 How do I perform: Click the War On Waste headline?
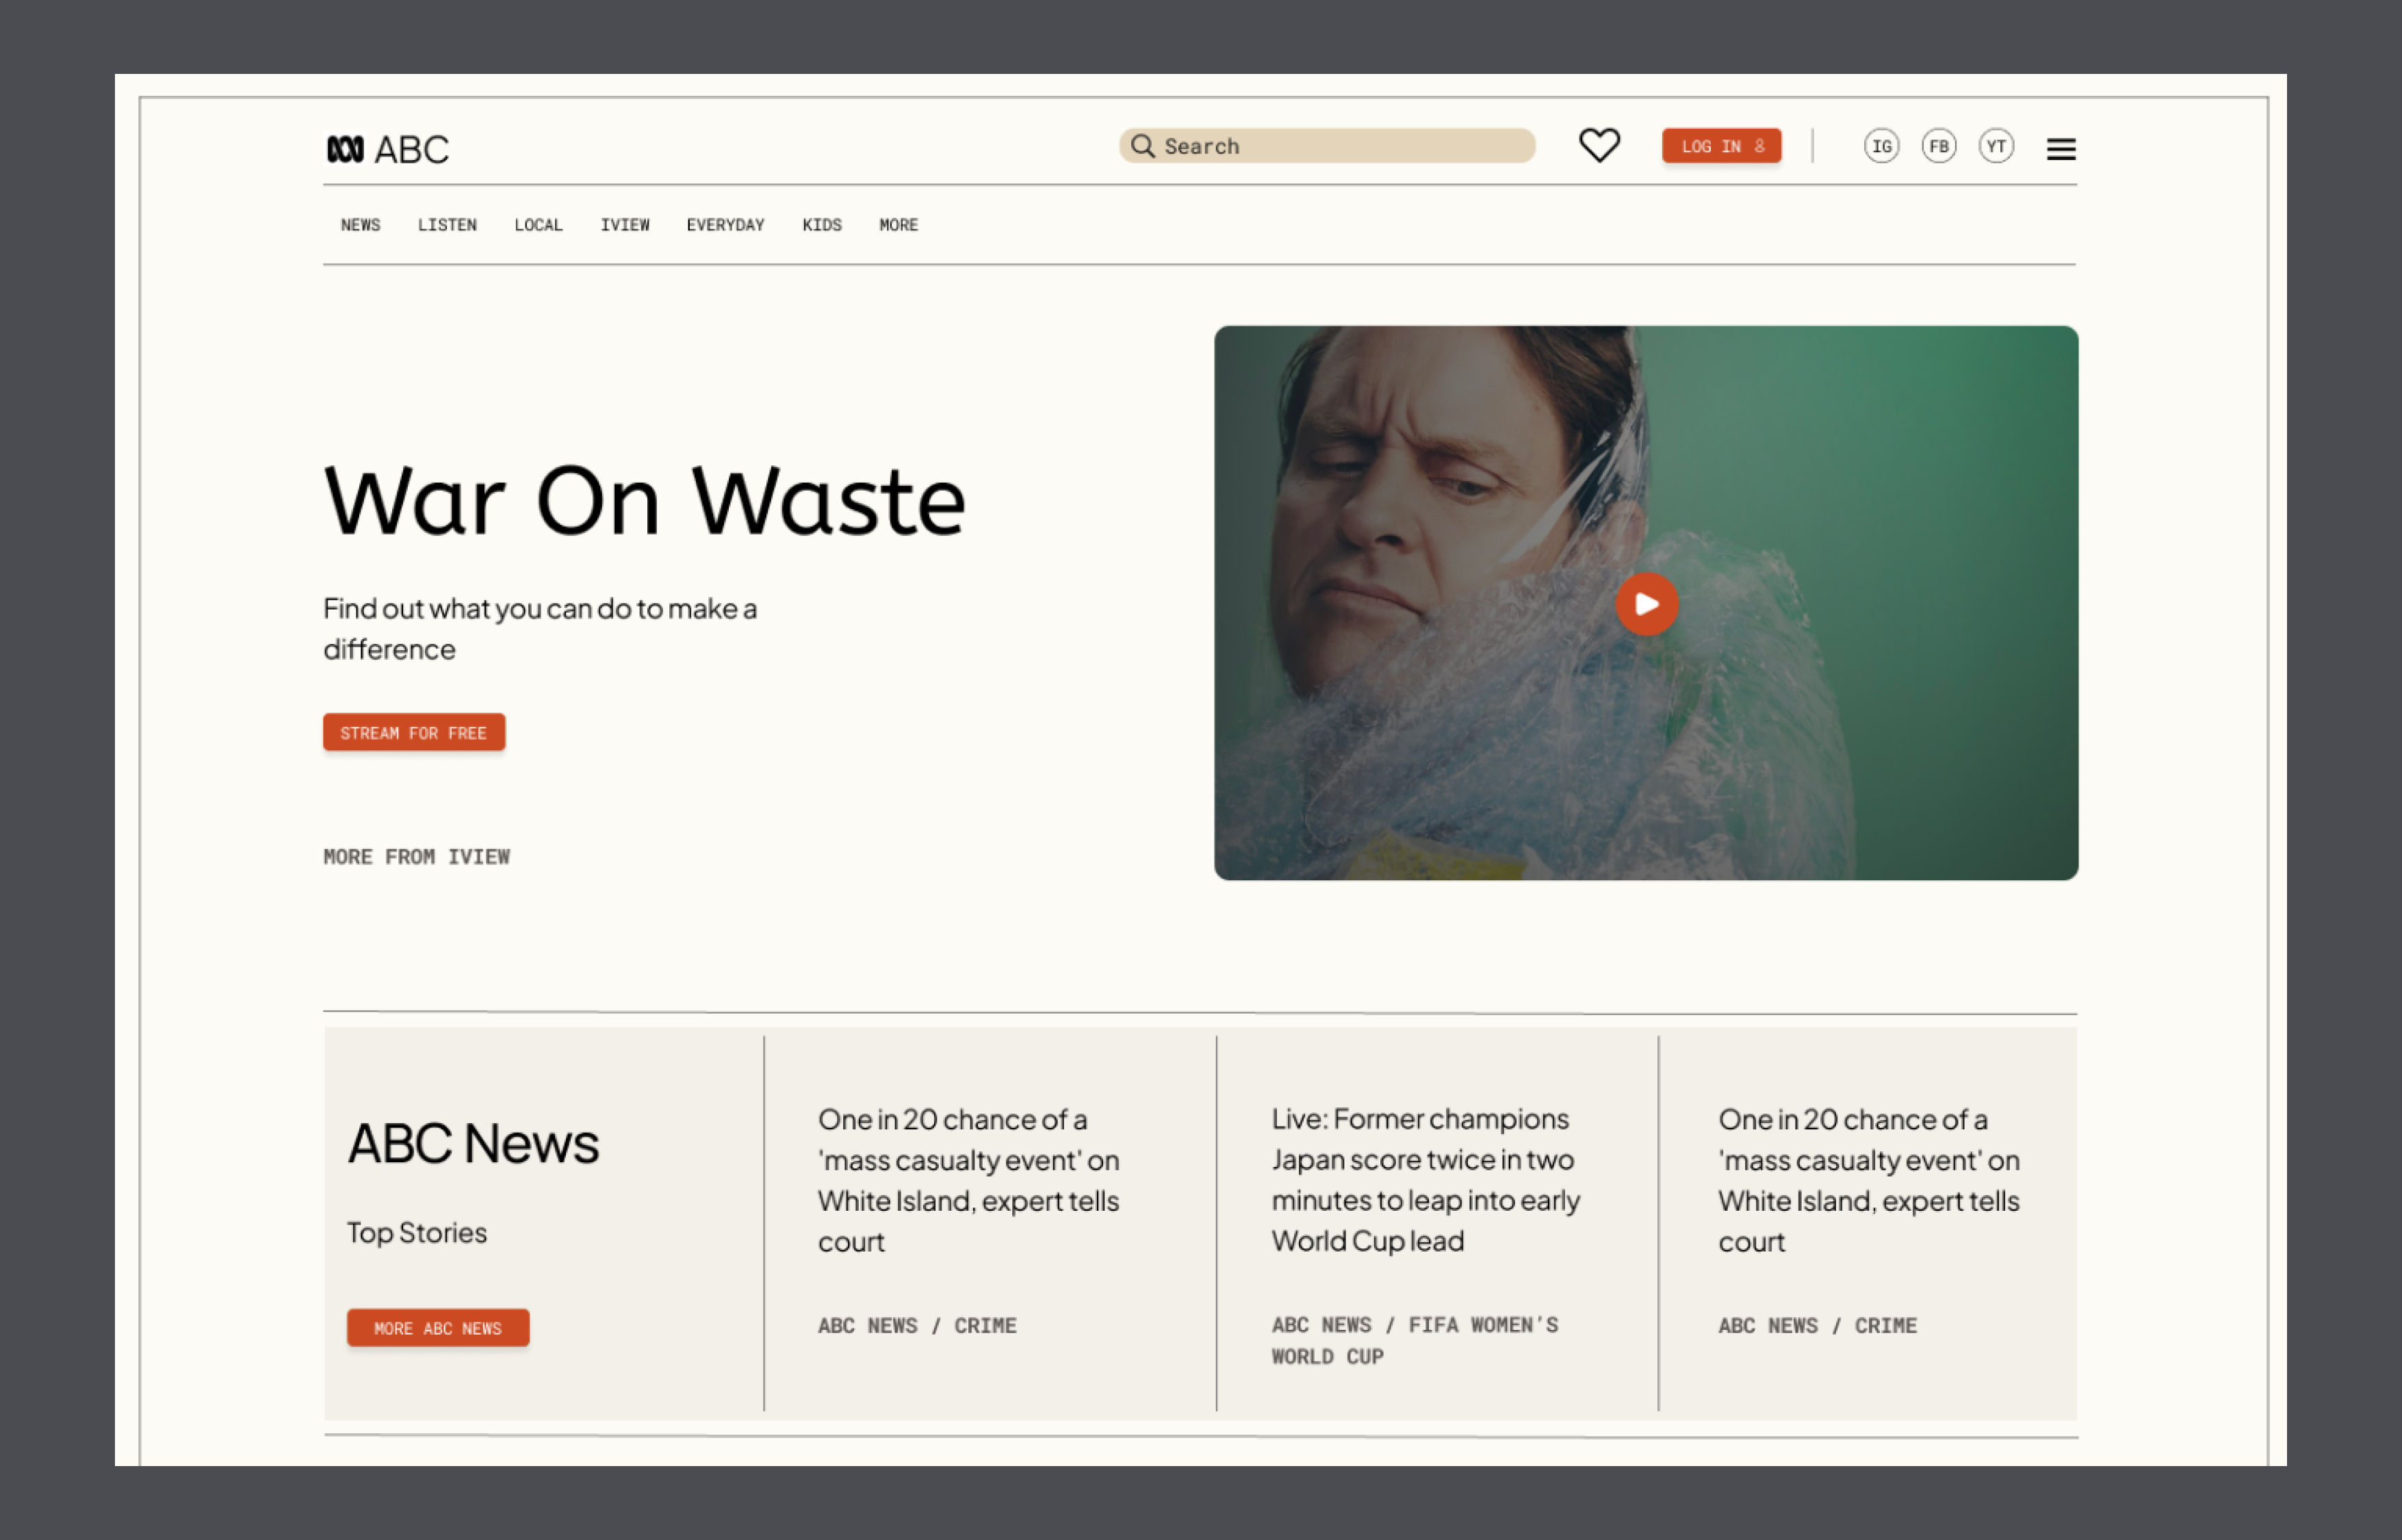645,500
